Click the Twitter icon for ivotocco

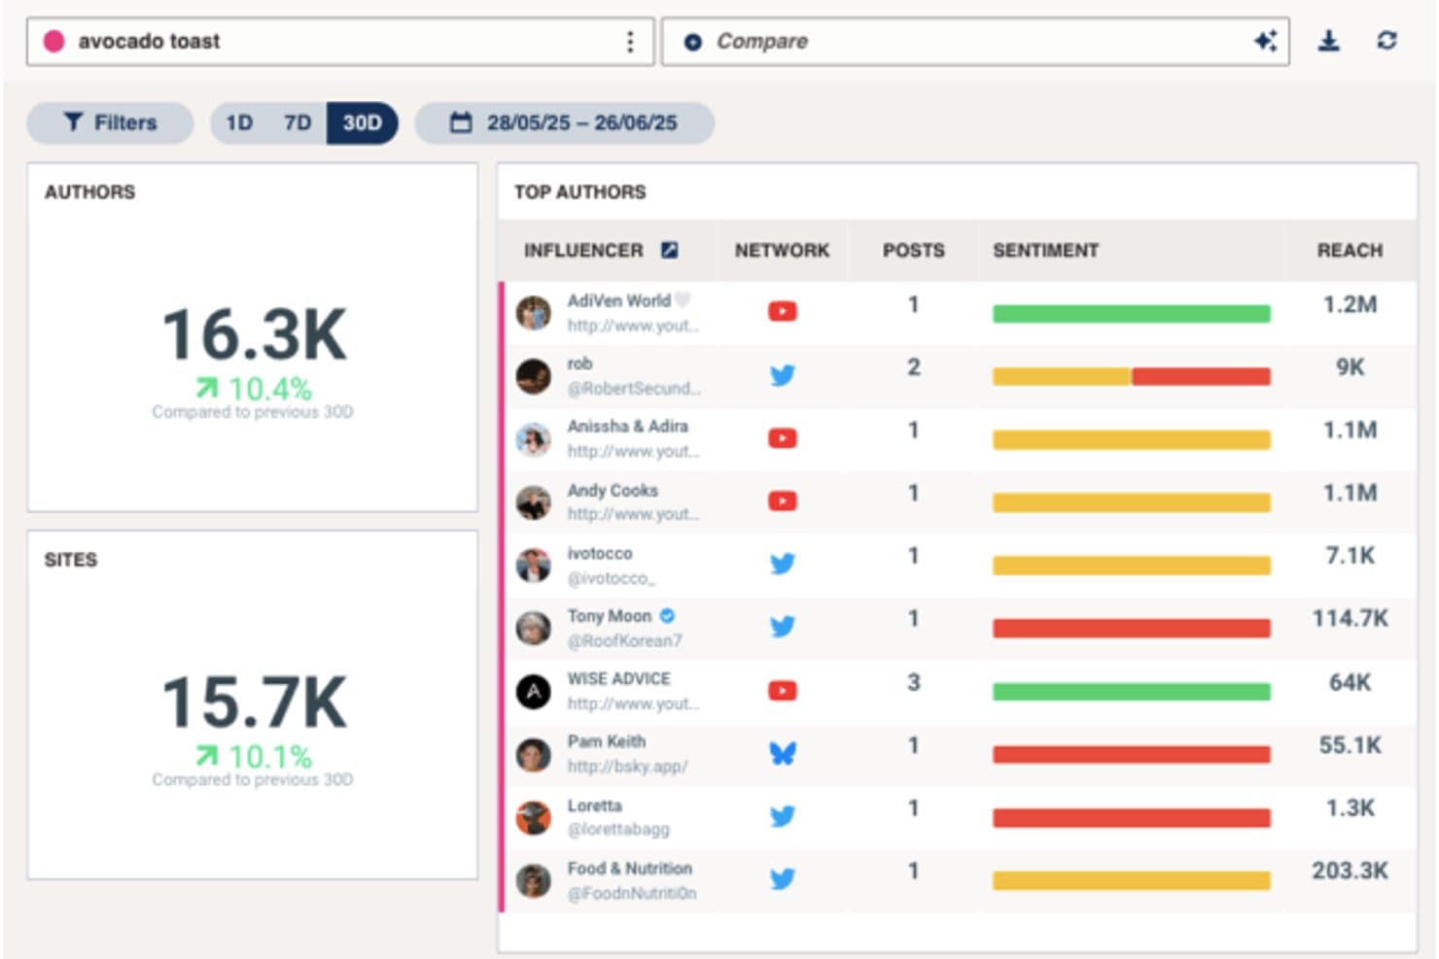click(782, 564)
